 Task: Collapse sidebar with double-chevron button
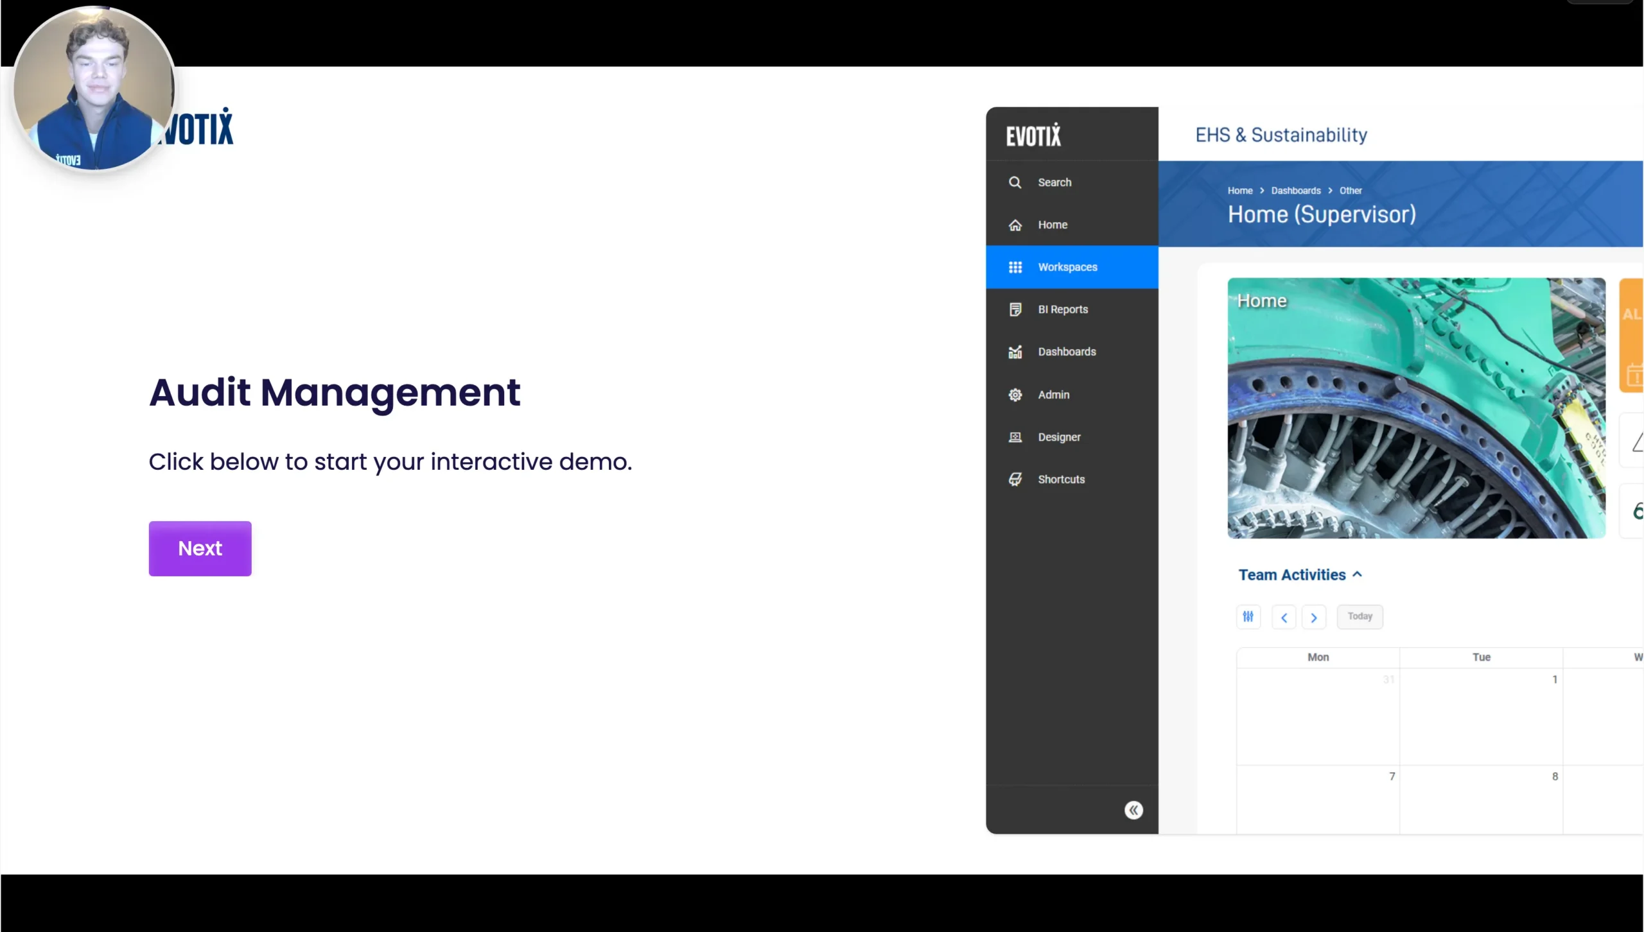[1133, 810]
